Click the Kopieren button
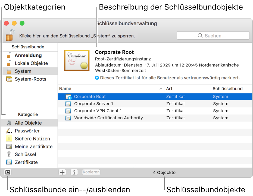Screen dimensions: 253x196 tap(91, 172)
